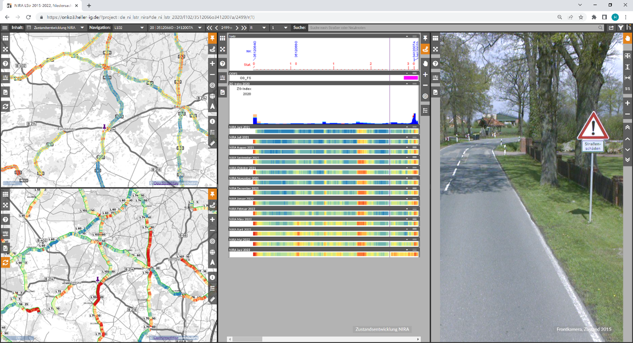Open the hamburger menu at top left

click(x=5, y=28)
